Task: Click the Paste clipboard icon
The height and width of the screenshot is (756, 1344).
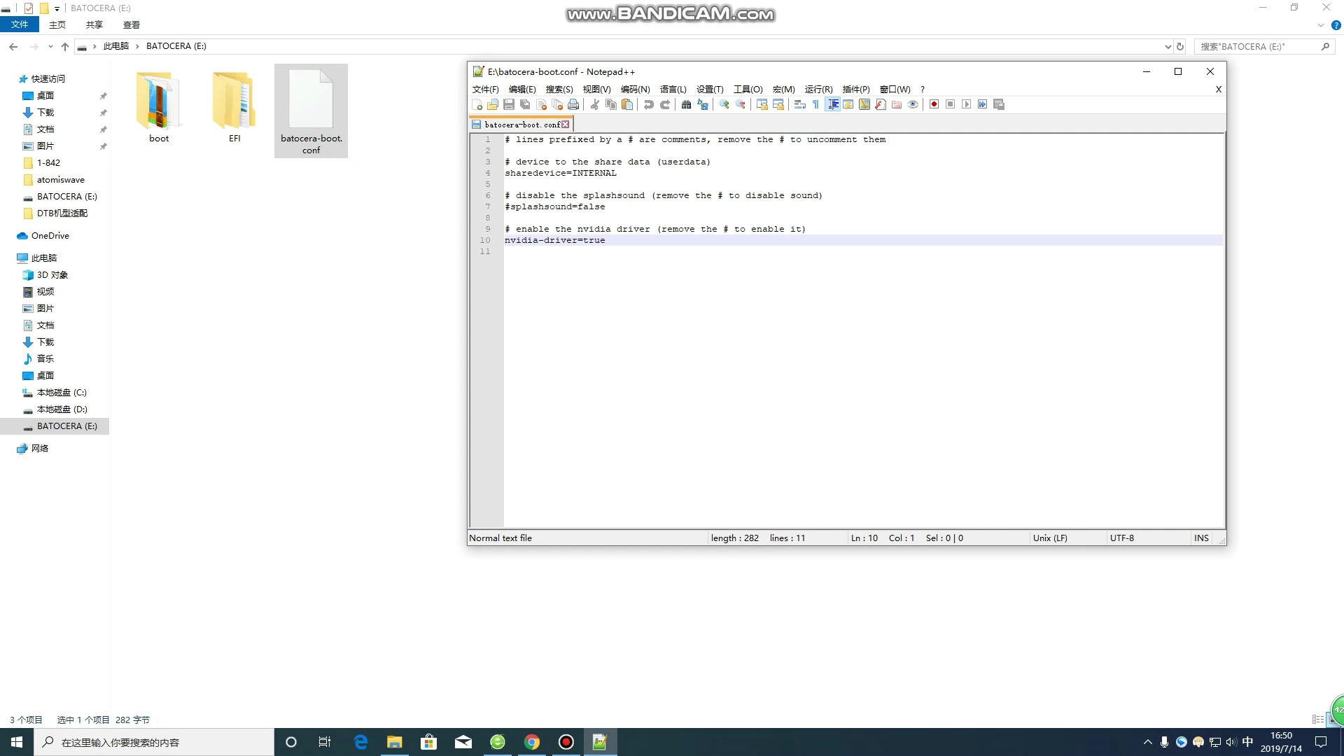Action: [x=627, y=104]
